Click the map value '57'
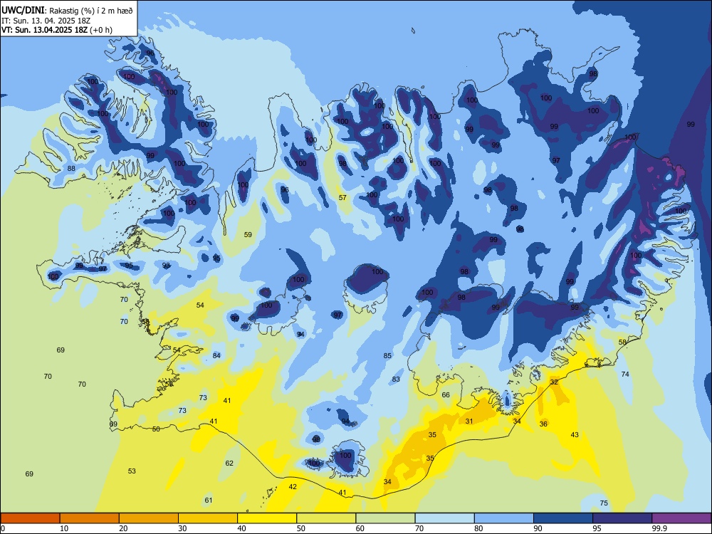Image resolution: width=712 pixels, height=534 pixels. [x=342, y=197]
